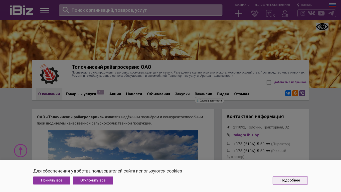Image resolution: width=341 pixels, height=192 pixels.
Task: Click the company gear-wheat logo
Action: 49,74
